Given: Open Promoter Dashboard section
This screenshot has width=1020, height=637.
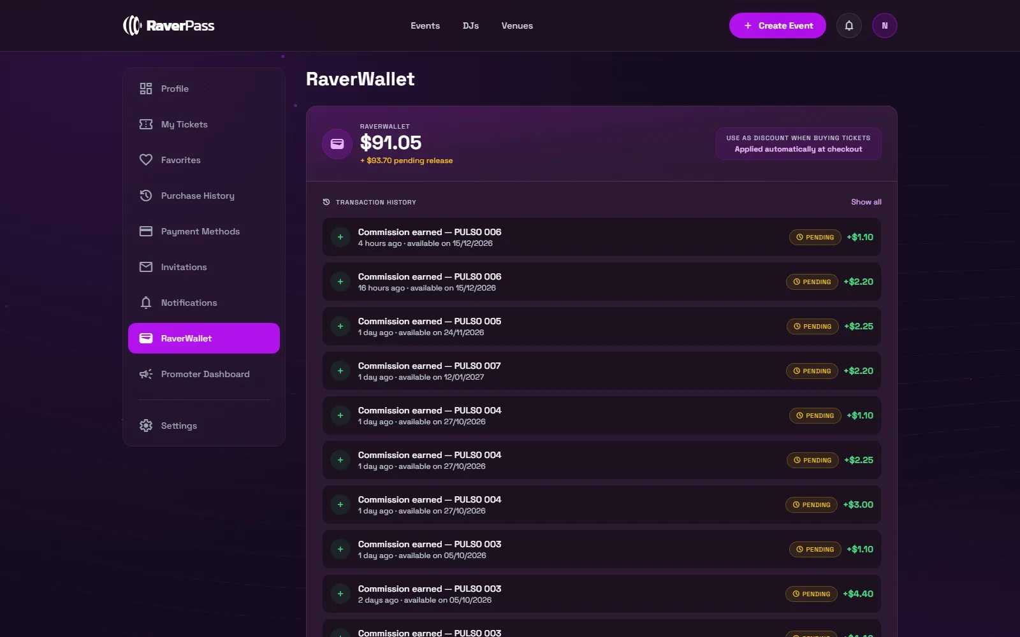Looking at the screenshot, I should [x=204, y=374].
